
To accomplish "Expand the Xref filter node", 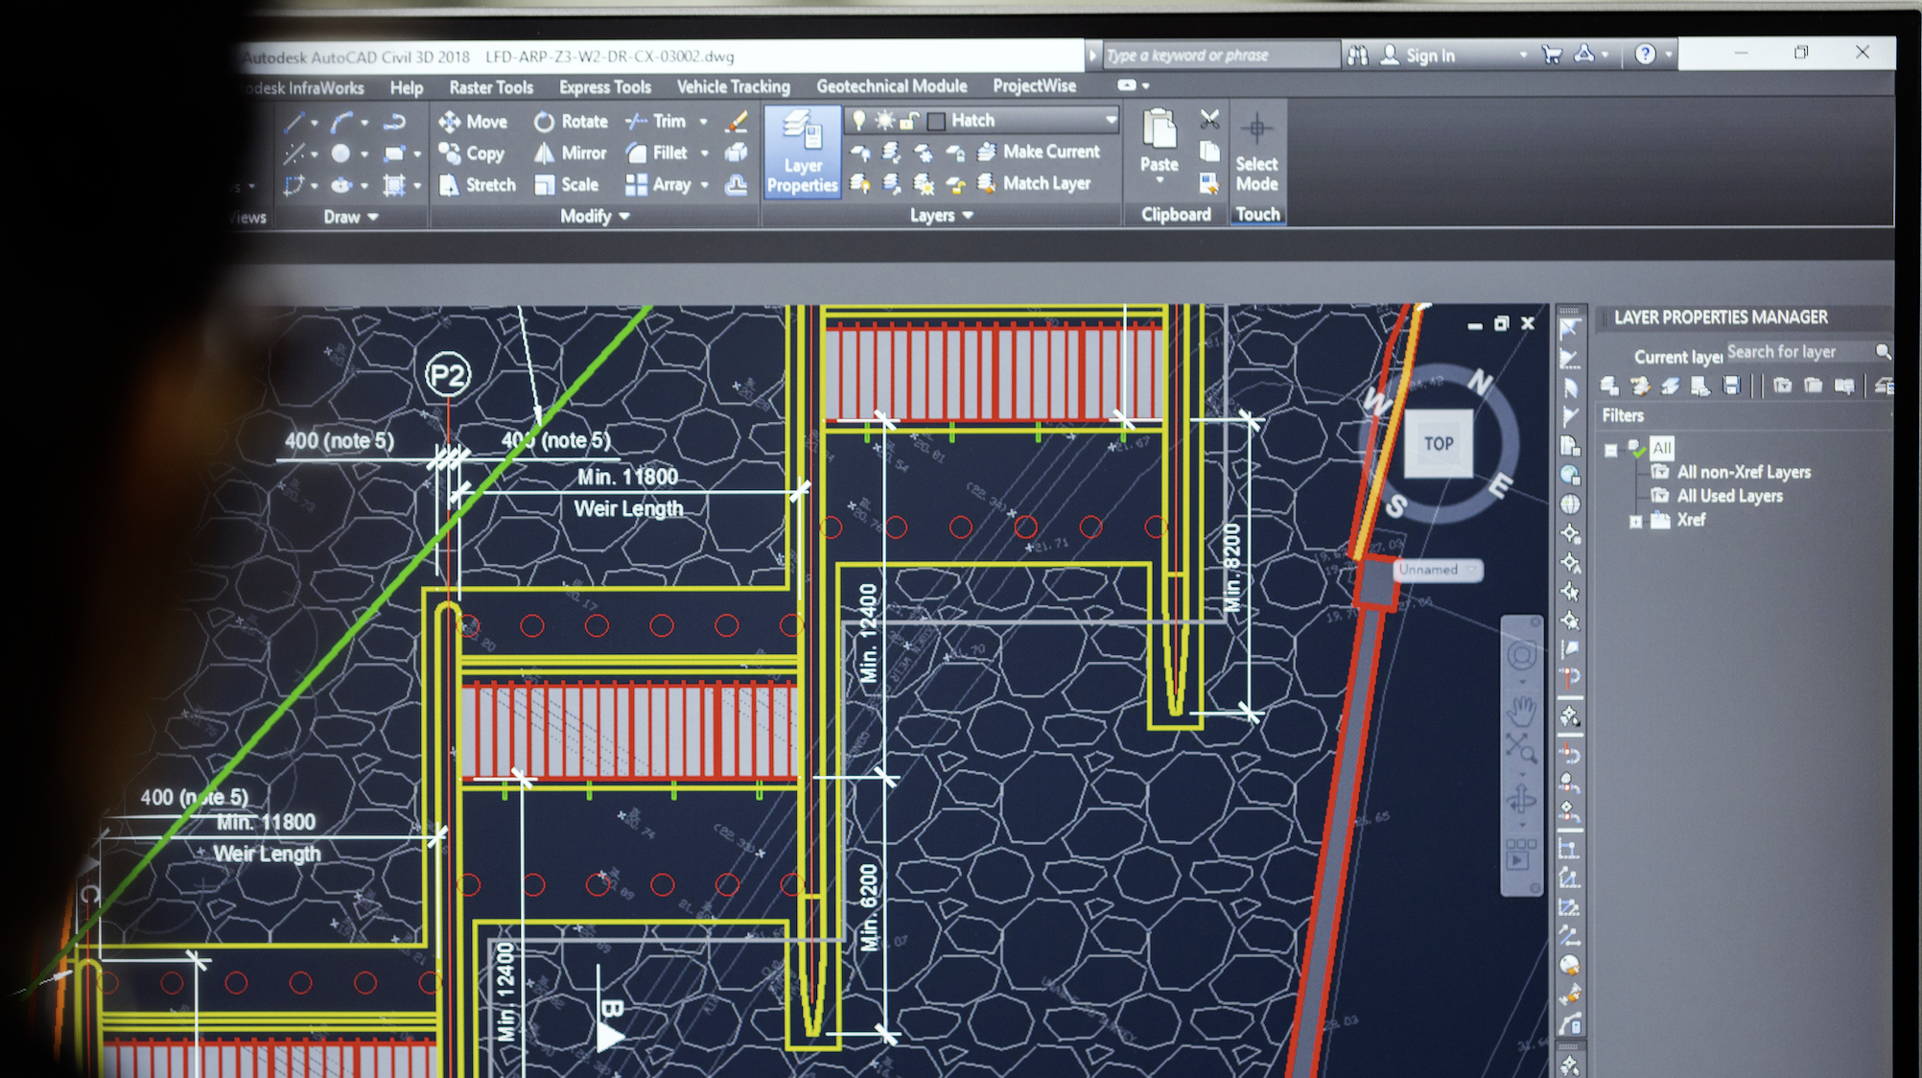I will coord(1636,521).
